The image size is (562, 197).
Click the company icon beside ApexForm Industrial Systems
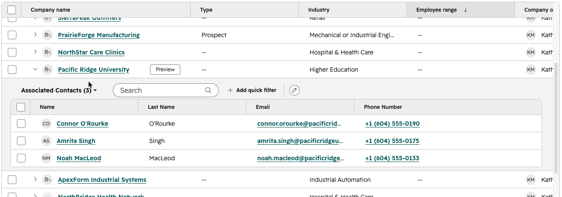click(47, 180)
